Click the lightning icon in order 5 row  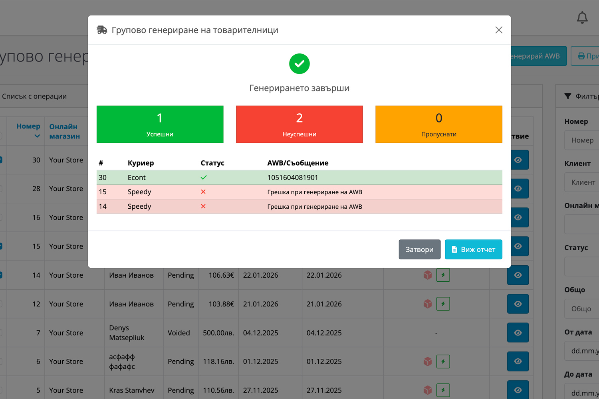point(443,390)
